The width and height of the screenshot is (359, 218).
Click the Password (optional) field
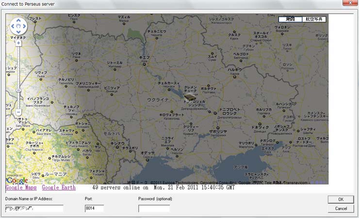(154, 209)
